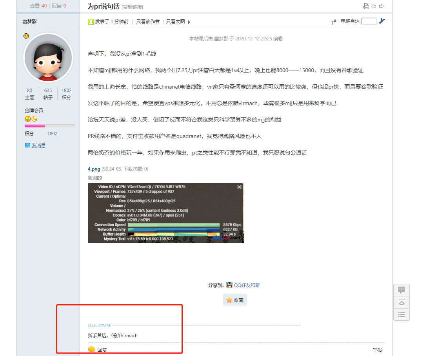447x356 pixels.
Task: Open the 4.png attachment link
Action: 94,169
